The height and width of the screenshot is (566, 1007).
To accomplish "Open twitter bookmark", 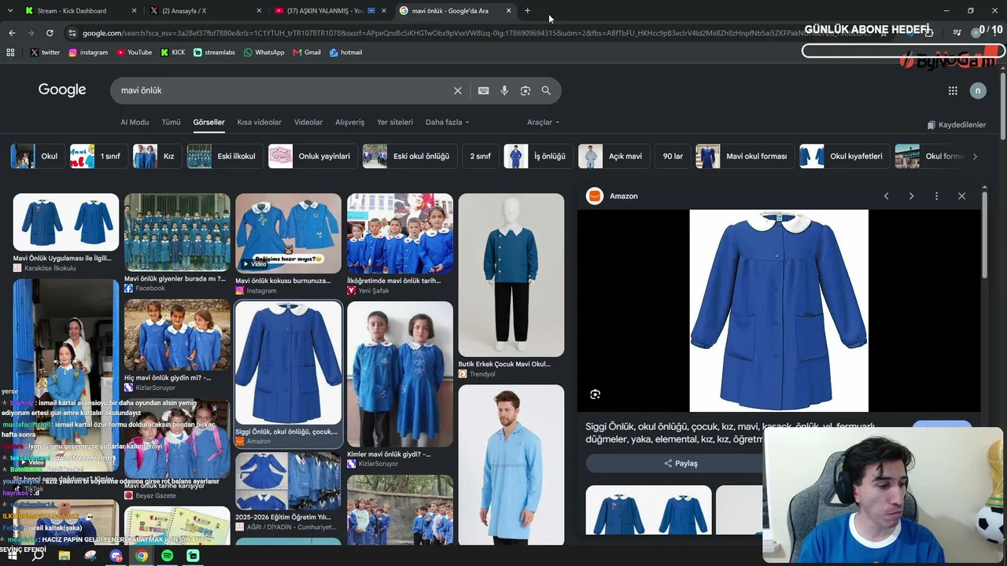I will tap(45, 52).
